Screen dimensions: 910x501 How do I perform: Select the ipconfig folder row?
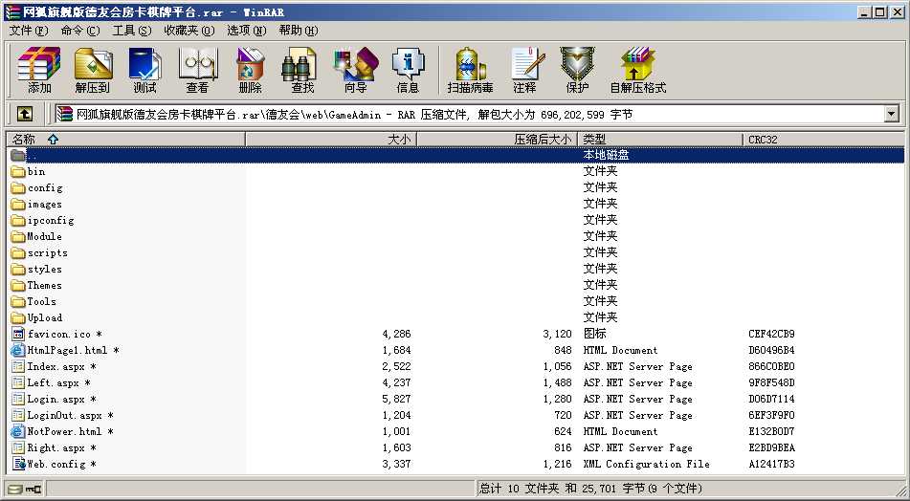[455, 220]
